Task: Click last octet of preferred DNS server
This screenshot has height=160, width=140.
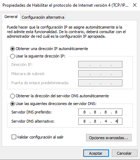Action: pyautogui.click(x=116, y=112)
